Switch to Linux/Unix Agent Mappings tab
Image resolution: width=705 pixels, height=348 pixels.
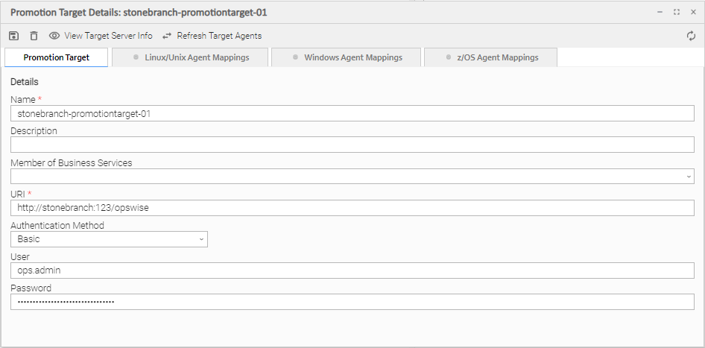tap(190, 57)
